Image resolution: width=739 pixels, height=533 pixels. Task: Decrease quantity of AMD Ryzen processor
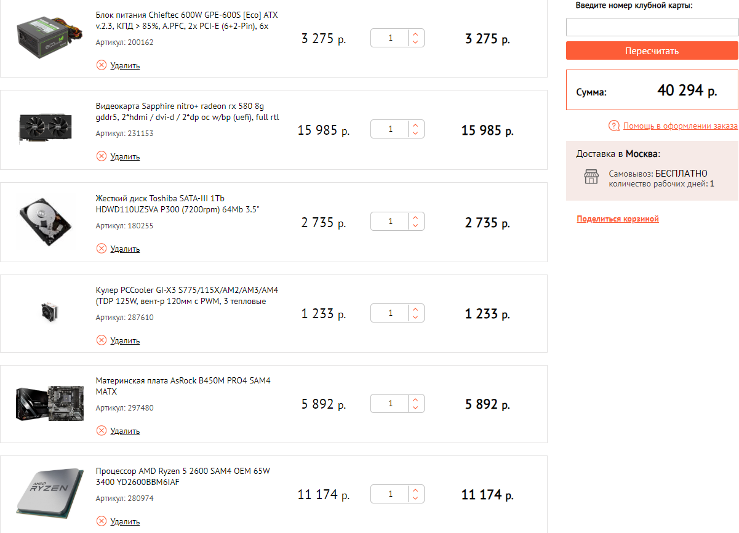point(415,498)
